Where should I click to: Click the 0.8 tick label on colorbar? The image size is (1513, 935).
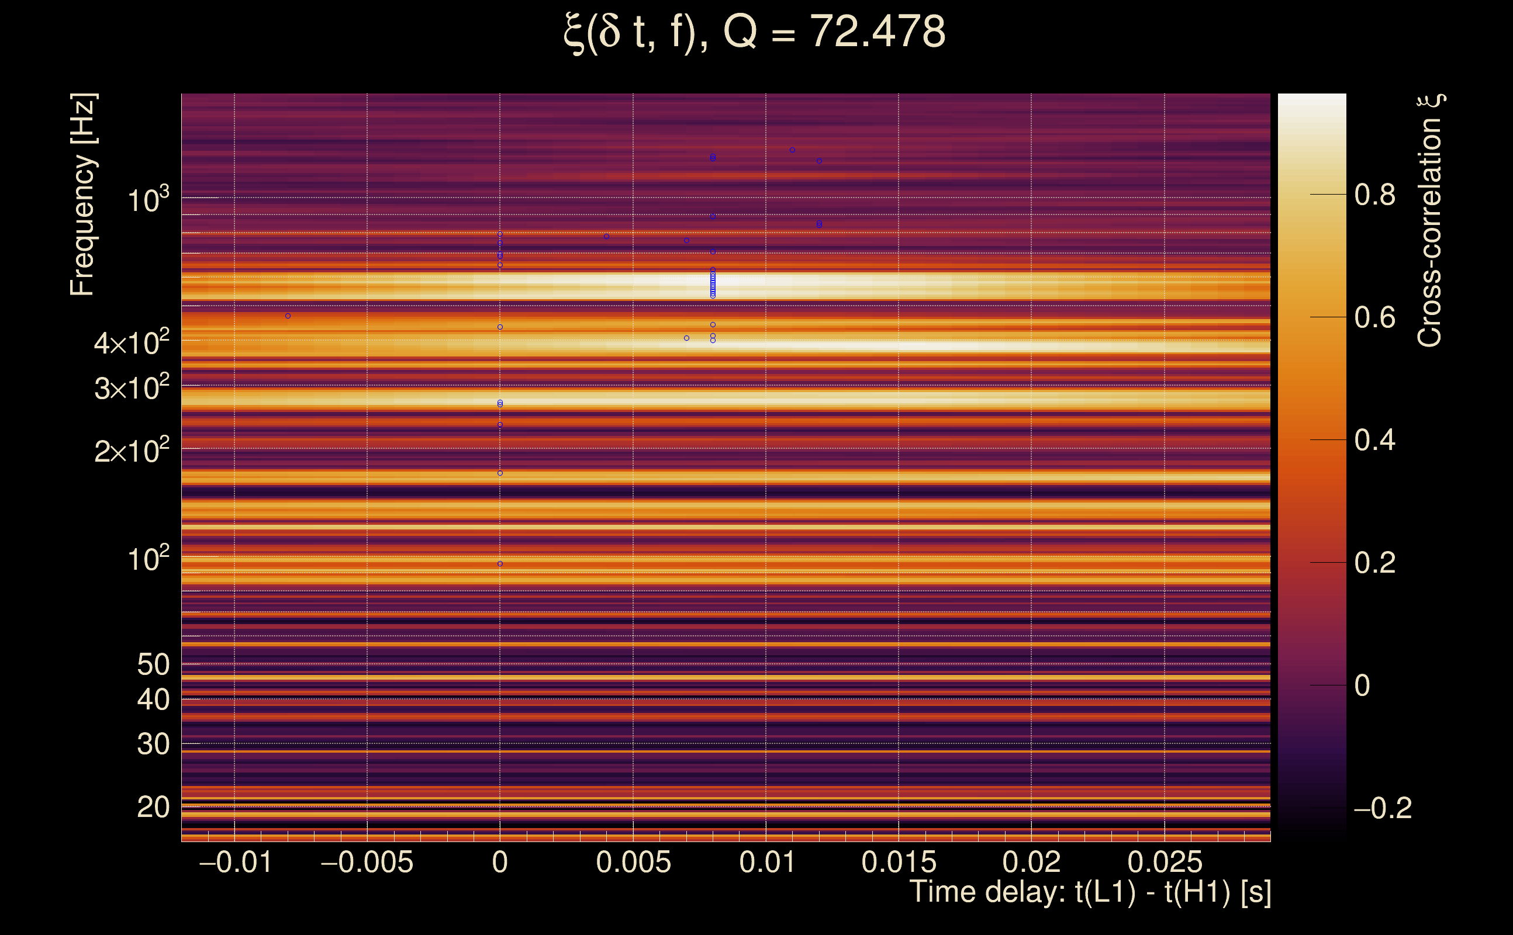[x=1374, y=195]
